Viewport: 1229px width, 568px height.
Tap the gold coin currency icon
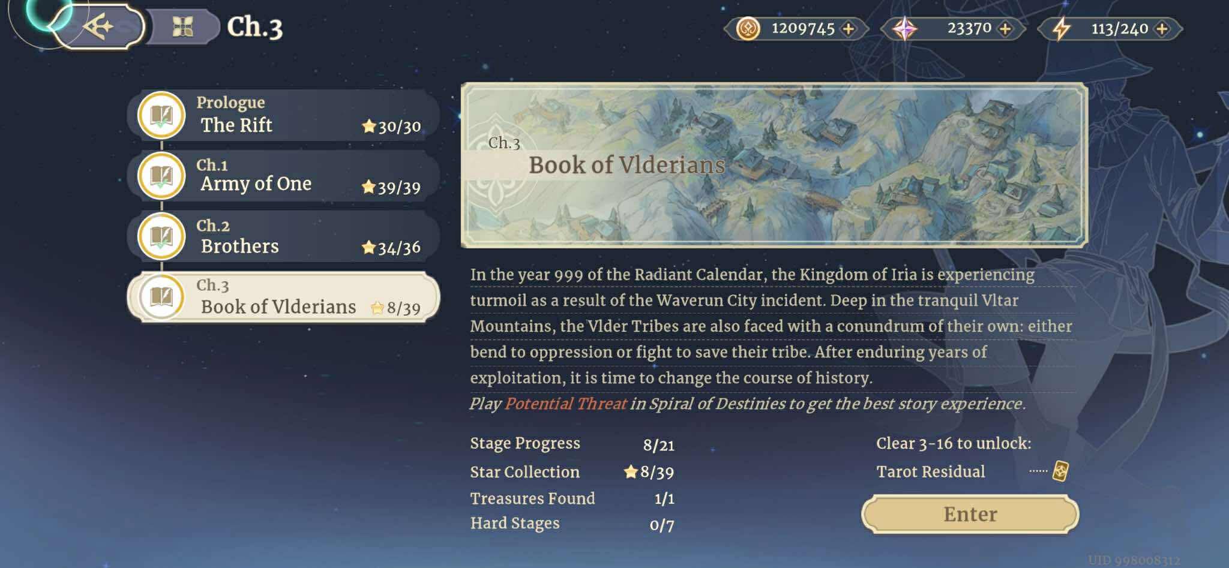pos(748,28)
